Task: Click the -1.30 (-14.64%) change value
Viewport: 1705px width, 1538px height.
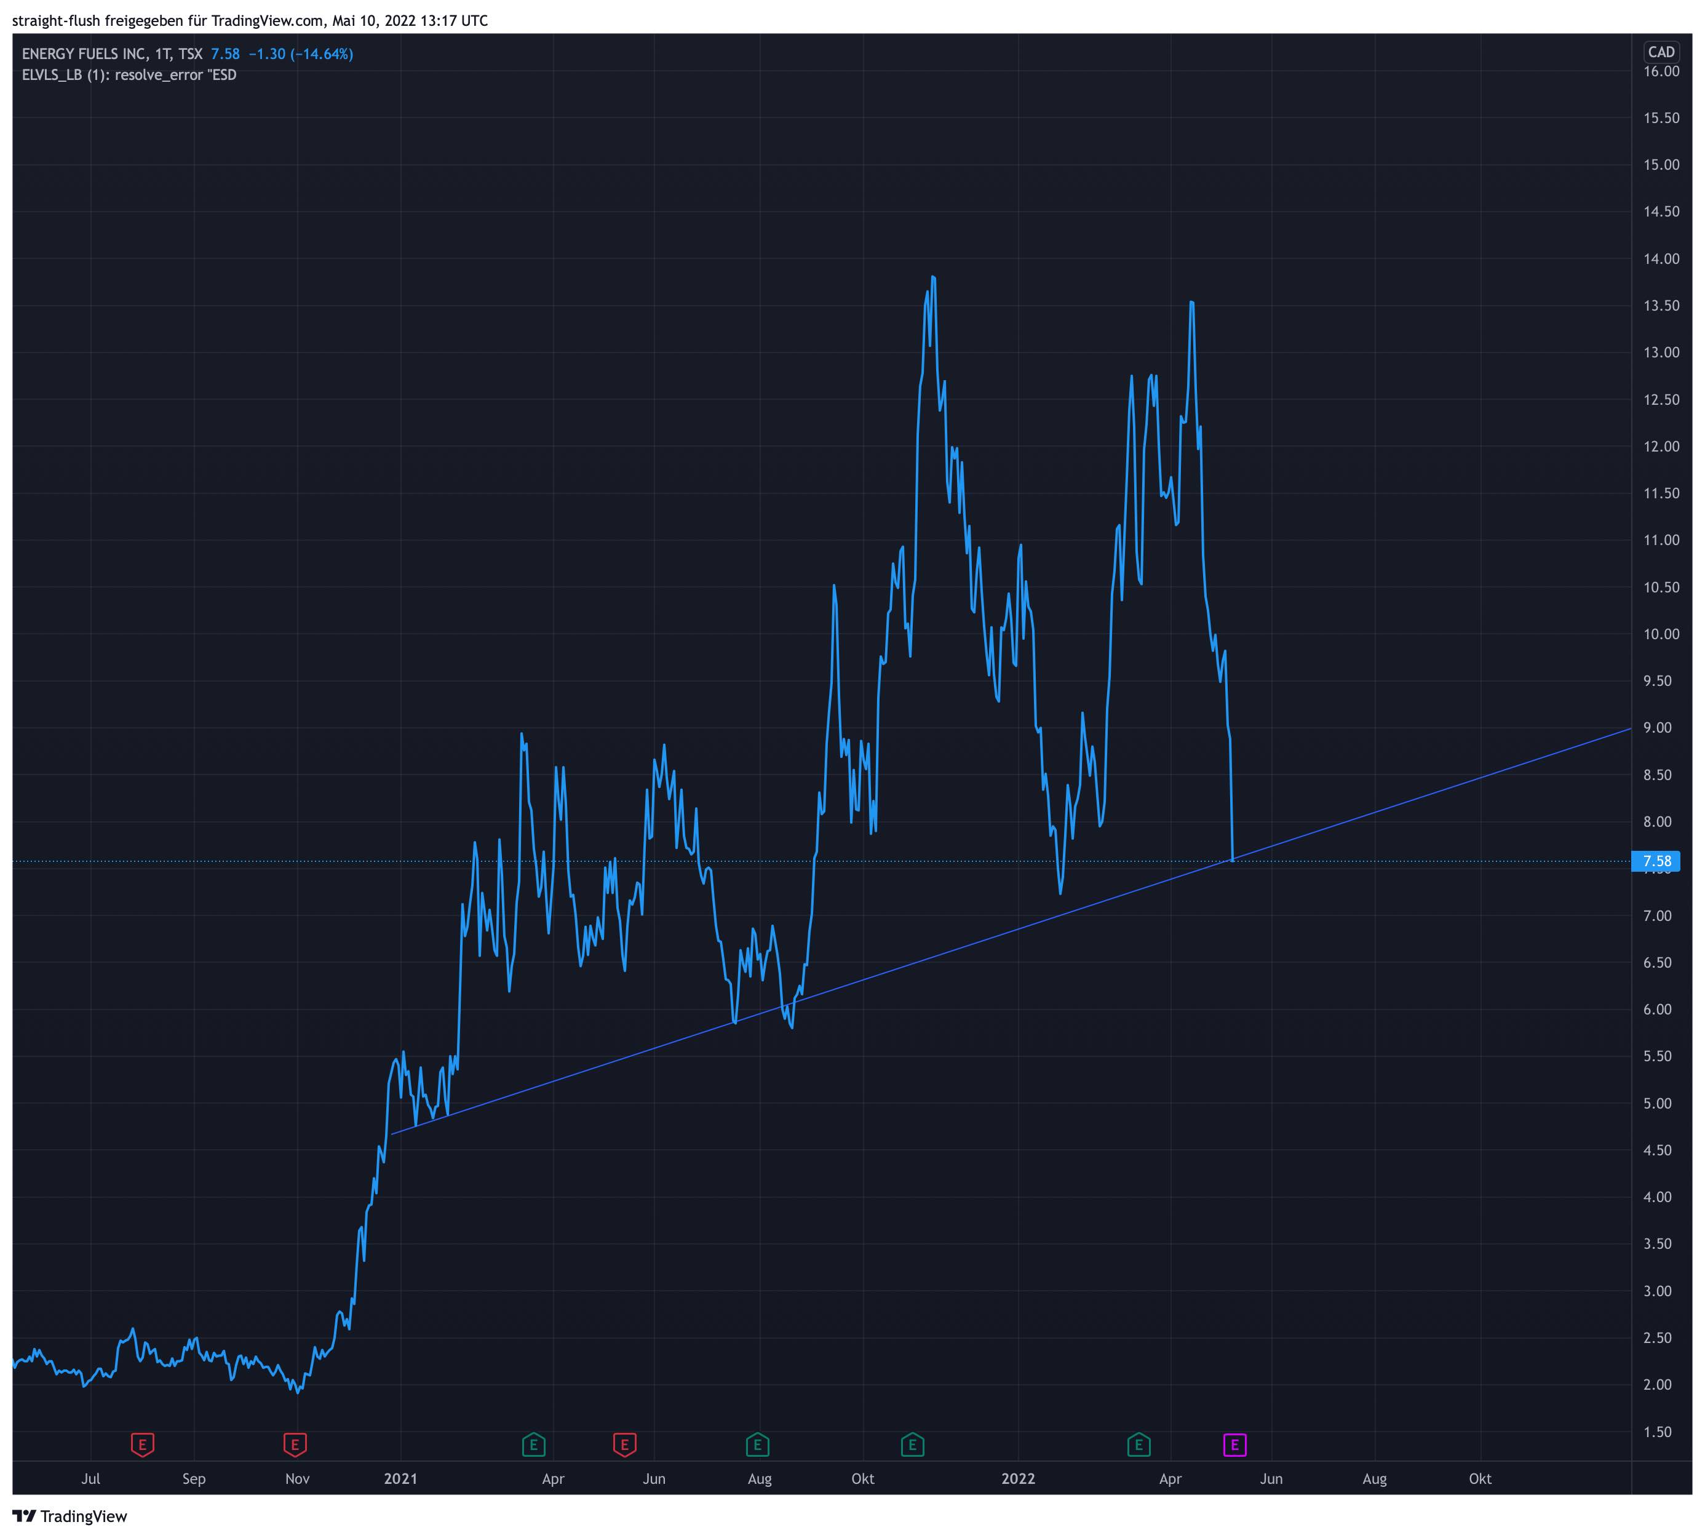Action: click(x=301, y=54)
